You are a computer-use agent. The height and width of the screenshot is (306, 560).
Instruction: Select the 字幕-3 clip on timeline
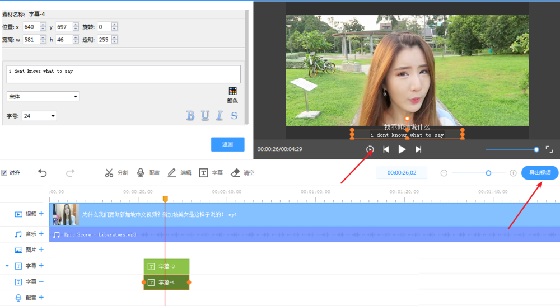coord(166,266)
